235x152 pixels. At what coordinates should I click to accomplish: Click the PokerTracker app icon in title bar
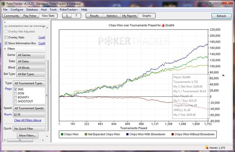3,4
